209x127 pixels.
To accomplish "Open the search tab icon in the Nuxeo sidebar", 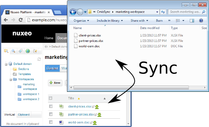I will 13,51.
